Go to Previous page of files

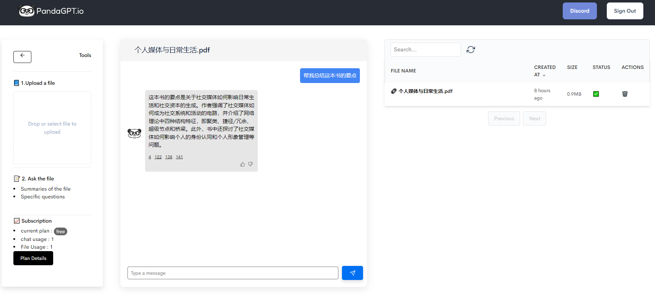tap(504, 119)
